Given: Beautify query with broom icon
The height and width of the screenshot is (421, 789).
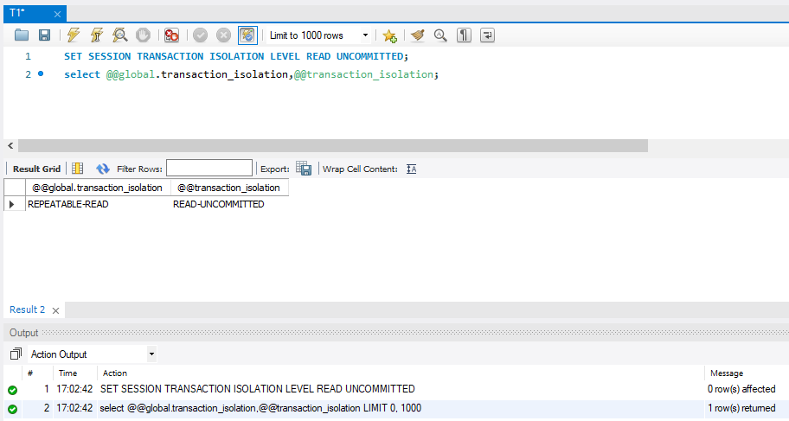Looking at the screenshot, I should (x=417, y=35).
